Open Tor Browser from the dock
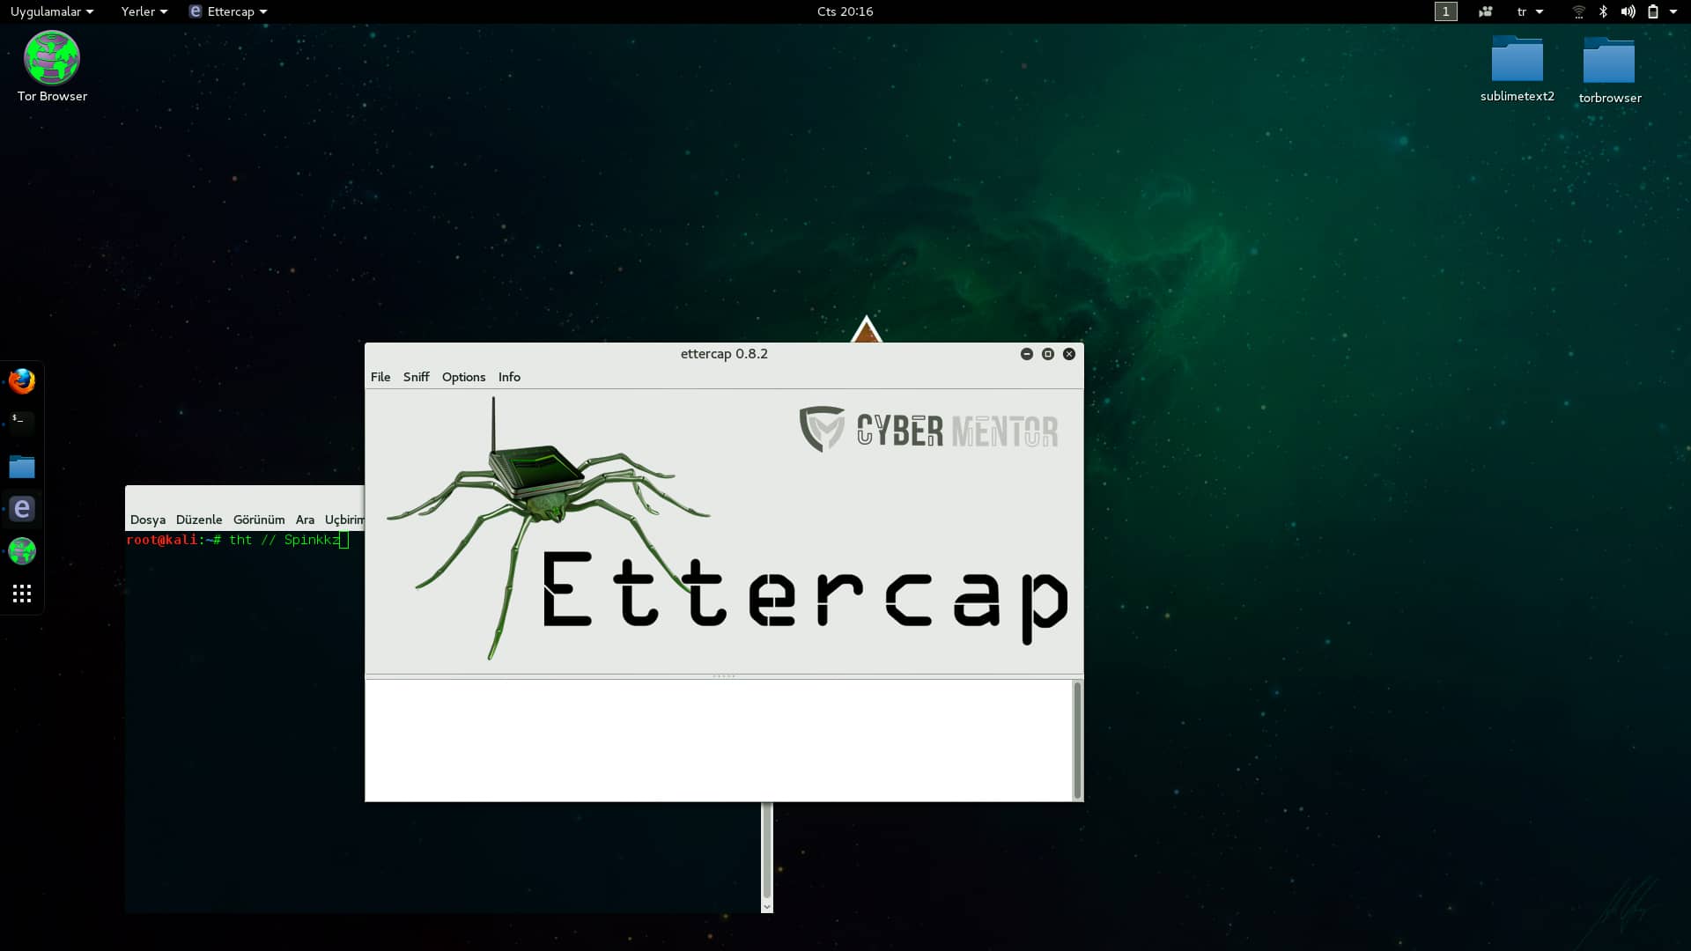 [22, 551]
